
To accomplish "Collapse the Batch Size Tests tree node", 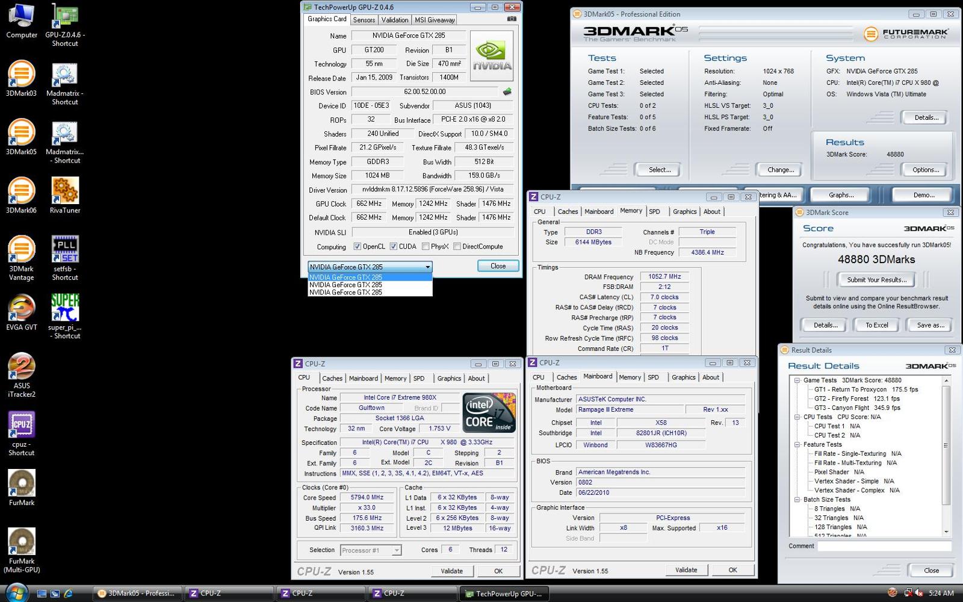I will 797,500.
